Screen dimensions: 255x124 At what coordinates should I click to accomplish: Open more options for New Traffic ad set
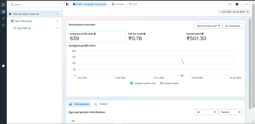(58, 21)
